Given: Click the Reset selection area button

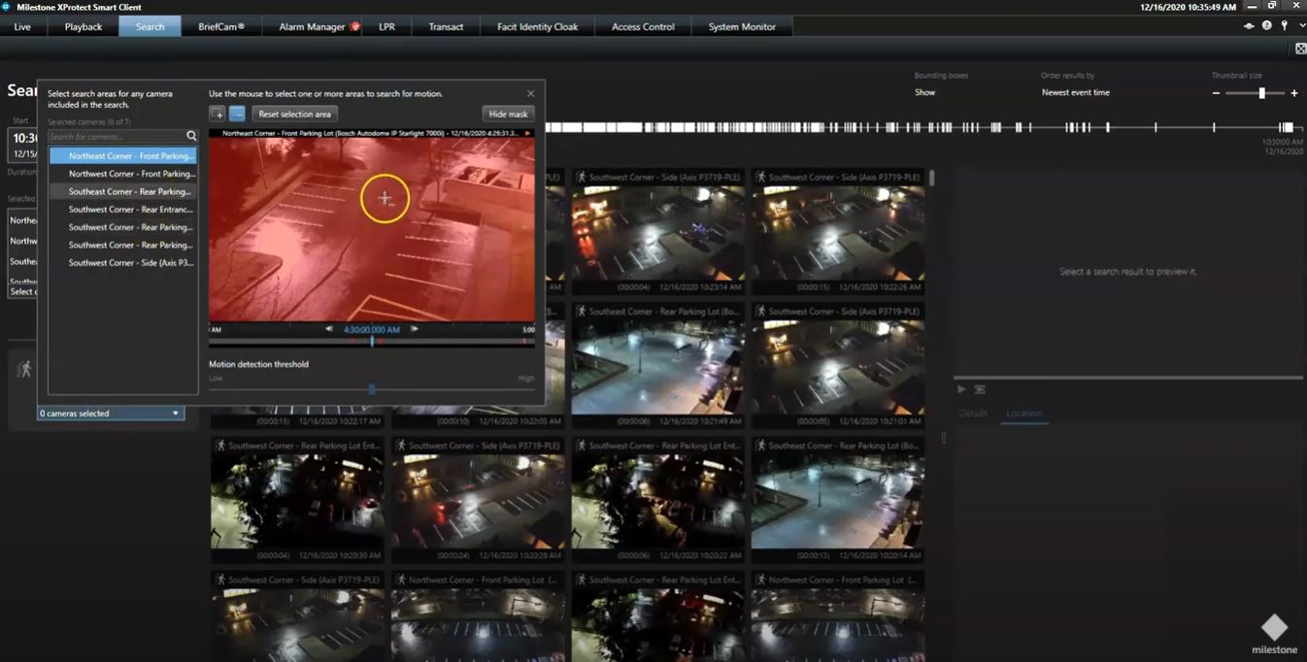Looking at the screenshot, I should pyautogui.click(x=294, y=115).
